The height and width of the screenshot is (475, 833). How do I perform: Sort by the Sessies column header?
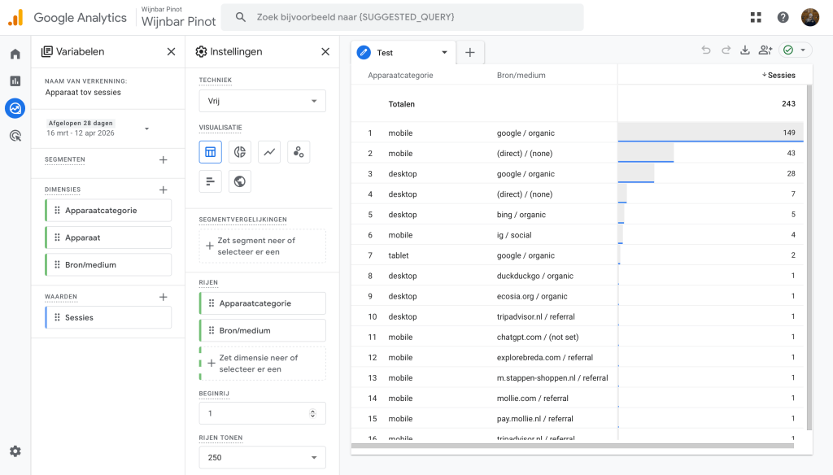pos(778,76)
